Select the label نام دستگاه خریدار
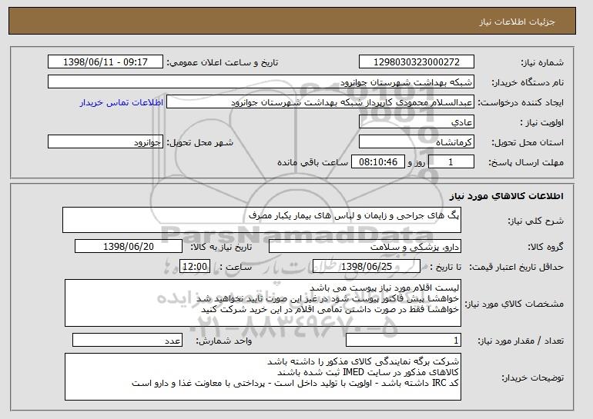The width and height of the screenshot is (593, 419). point(528,82)
